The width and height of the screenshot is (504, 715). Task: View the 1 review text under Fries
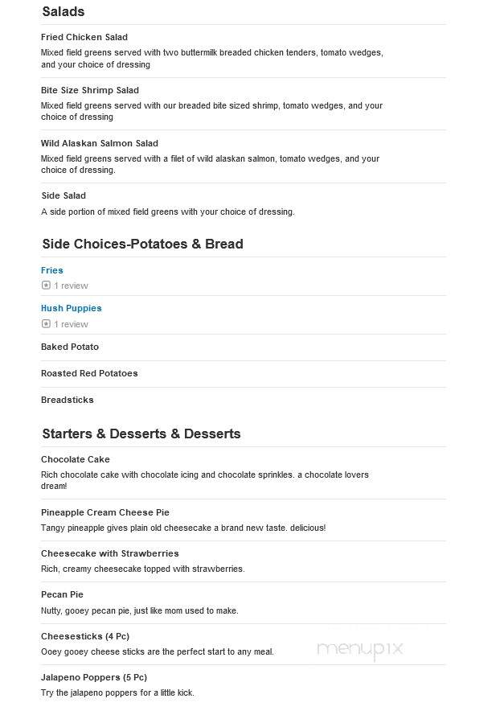[71, 286]
